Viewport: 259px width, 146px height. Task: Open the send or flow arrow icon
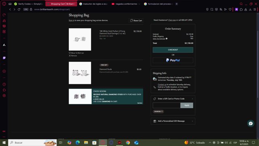[x=225, y=9]
